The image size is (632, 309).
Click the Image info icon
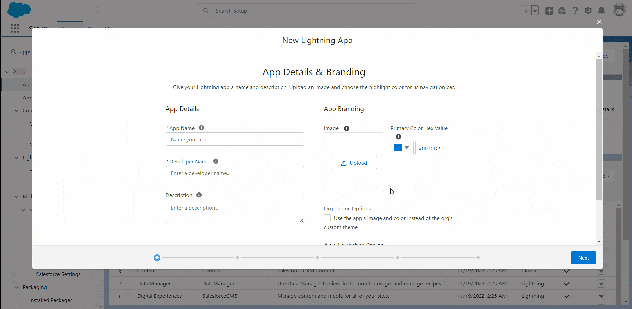(x=347, y=128)
